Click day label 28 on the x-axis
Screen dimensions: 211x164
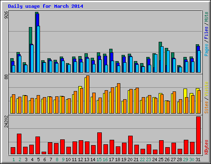coord(179,159)
